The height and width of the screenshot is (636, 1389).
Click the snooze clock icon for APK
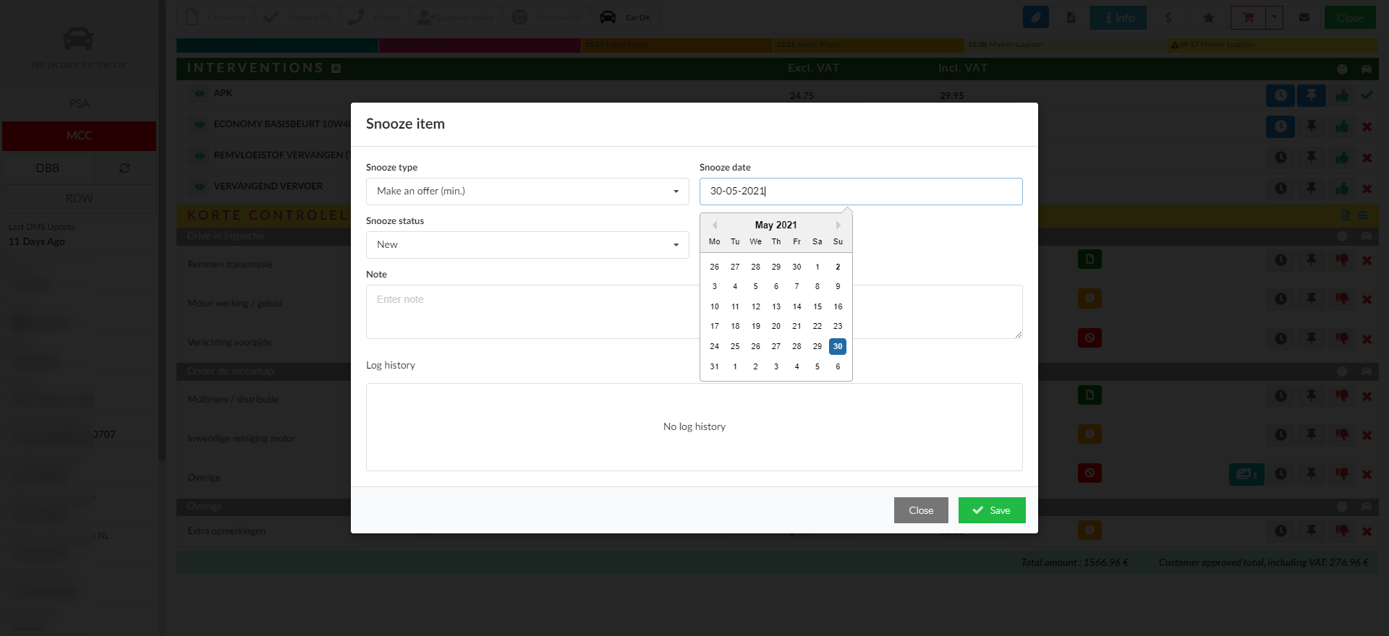click(x=1280, y=95)
